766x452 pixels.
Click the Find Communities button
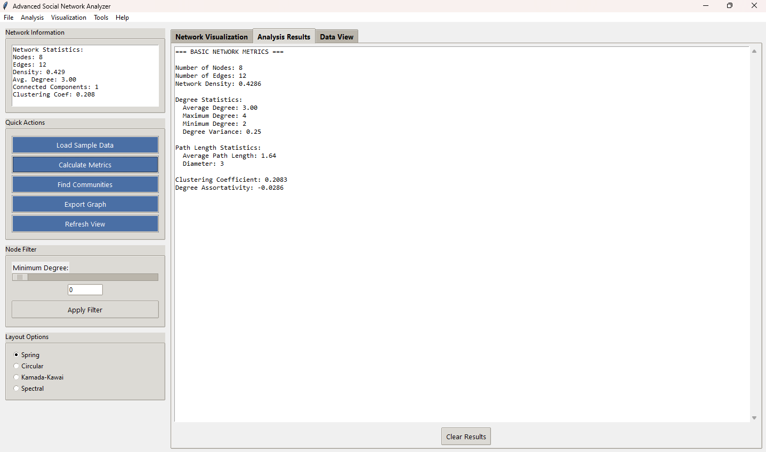[x=85, y=184]
